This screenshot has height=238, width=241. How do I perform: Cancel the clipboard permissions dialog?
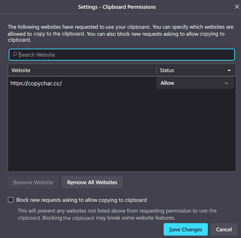pos(224,230)
